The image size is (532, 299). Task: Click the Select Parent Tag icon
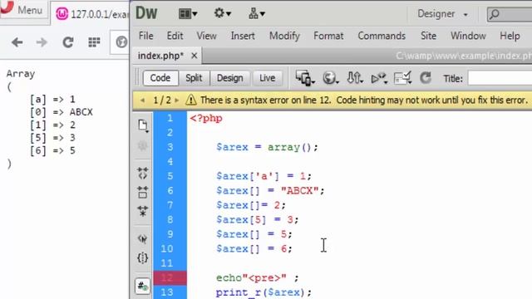pyautogui.click(x=143, y=239)
